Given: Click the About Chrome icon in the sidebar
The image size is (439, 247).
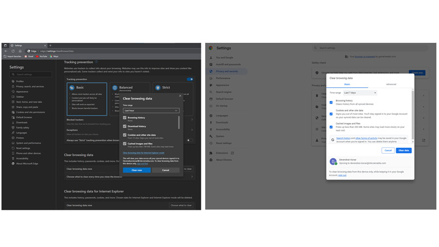Looking at the screenshot, I should (x=211, y=160).
